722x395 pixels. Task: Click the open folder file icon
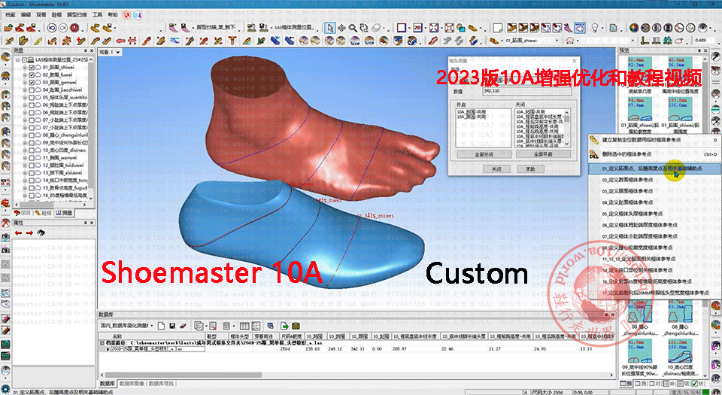(x=8, y=28)
